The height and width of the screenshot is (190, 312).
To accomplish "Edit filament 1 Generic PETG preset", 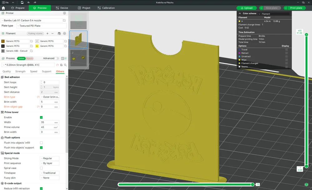I will [x=32, y=41].
